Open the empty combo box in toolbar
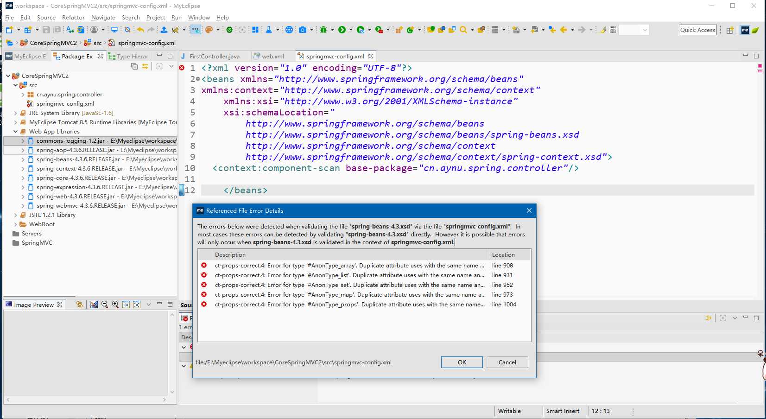The image size is (766, 419). point(633,30)
